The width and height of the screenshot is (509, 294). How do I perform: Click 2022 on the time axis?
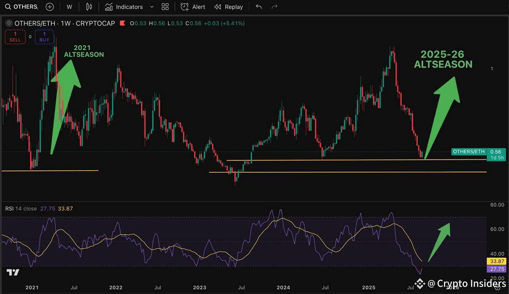pos(116,287)
